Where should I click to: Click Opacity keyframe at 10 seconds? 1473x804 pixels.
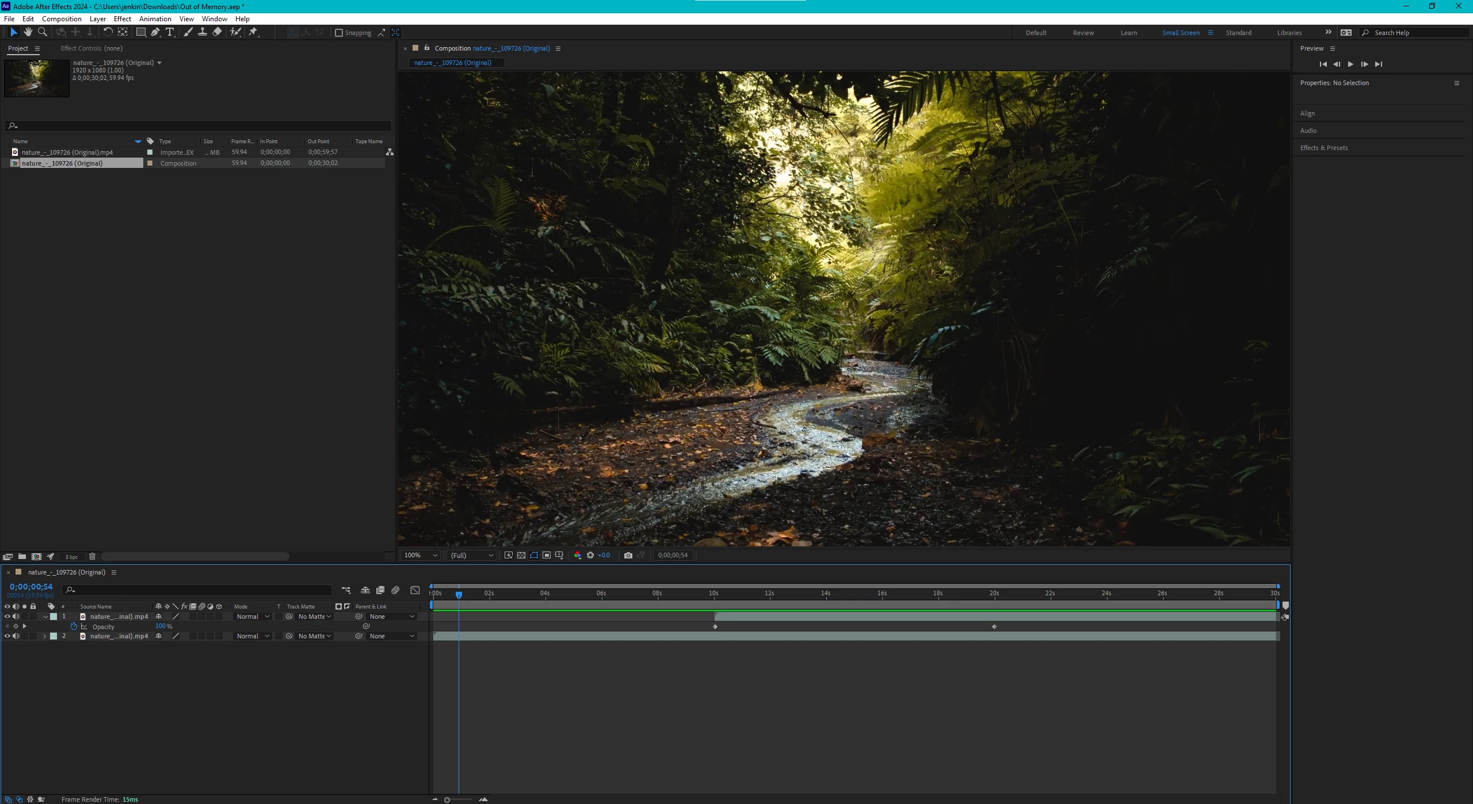point(715,626)
